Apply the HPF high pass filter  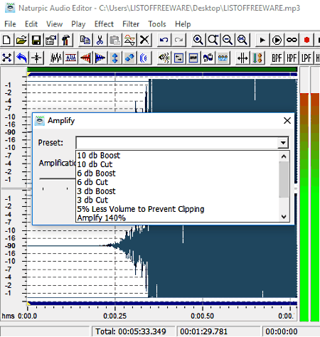pos(292,58)
